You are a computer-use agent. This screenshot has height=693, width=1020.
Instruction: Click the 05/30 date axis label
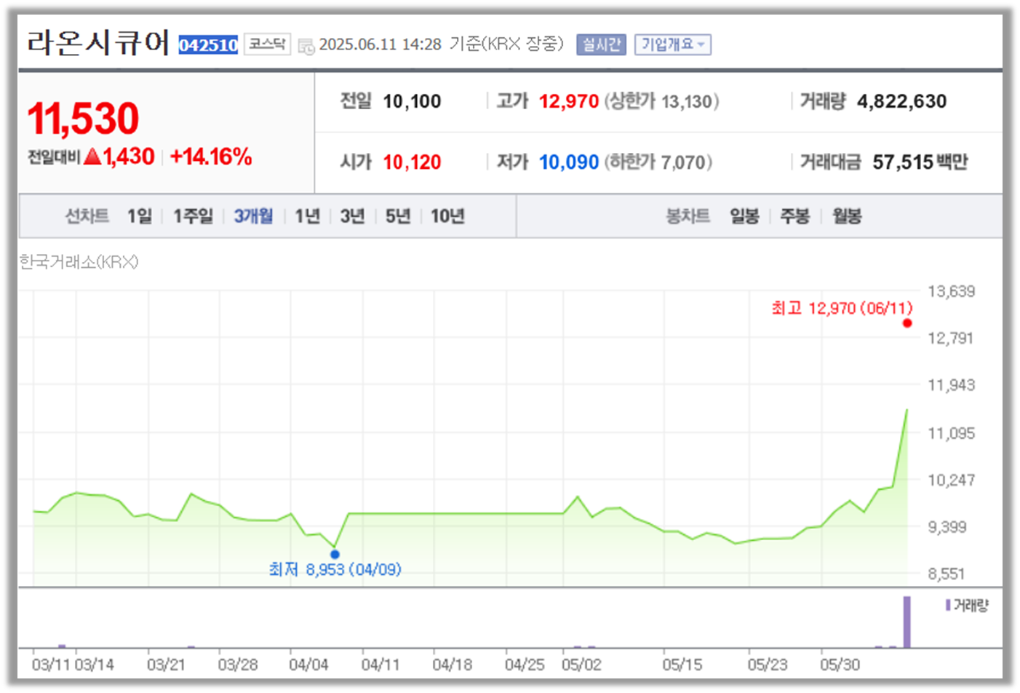(840, 665)
